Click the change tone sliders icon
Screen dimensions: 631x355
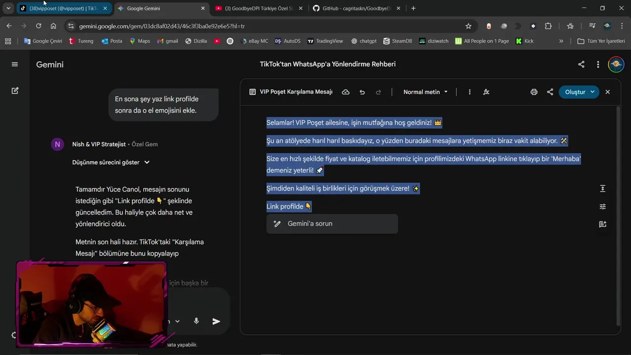coord(602,207)
